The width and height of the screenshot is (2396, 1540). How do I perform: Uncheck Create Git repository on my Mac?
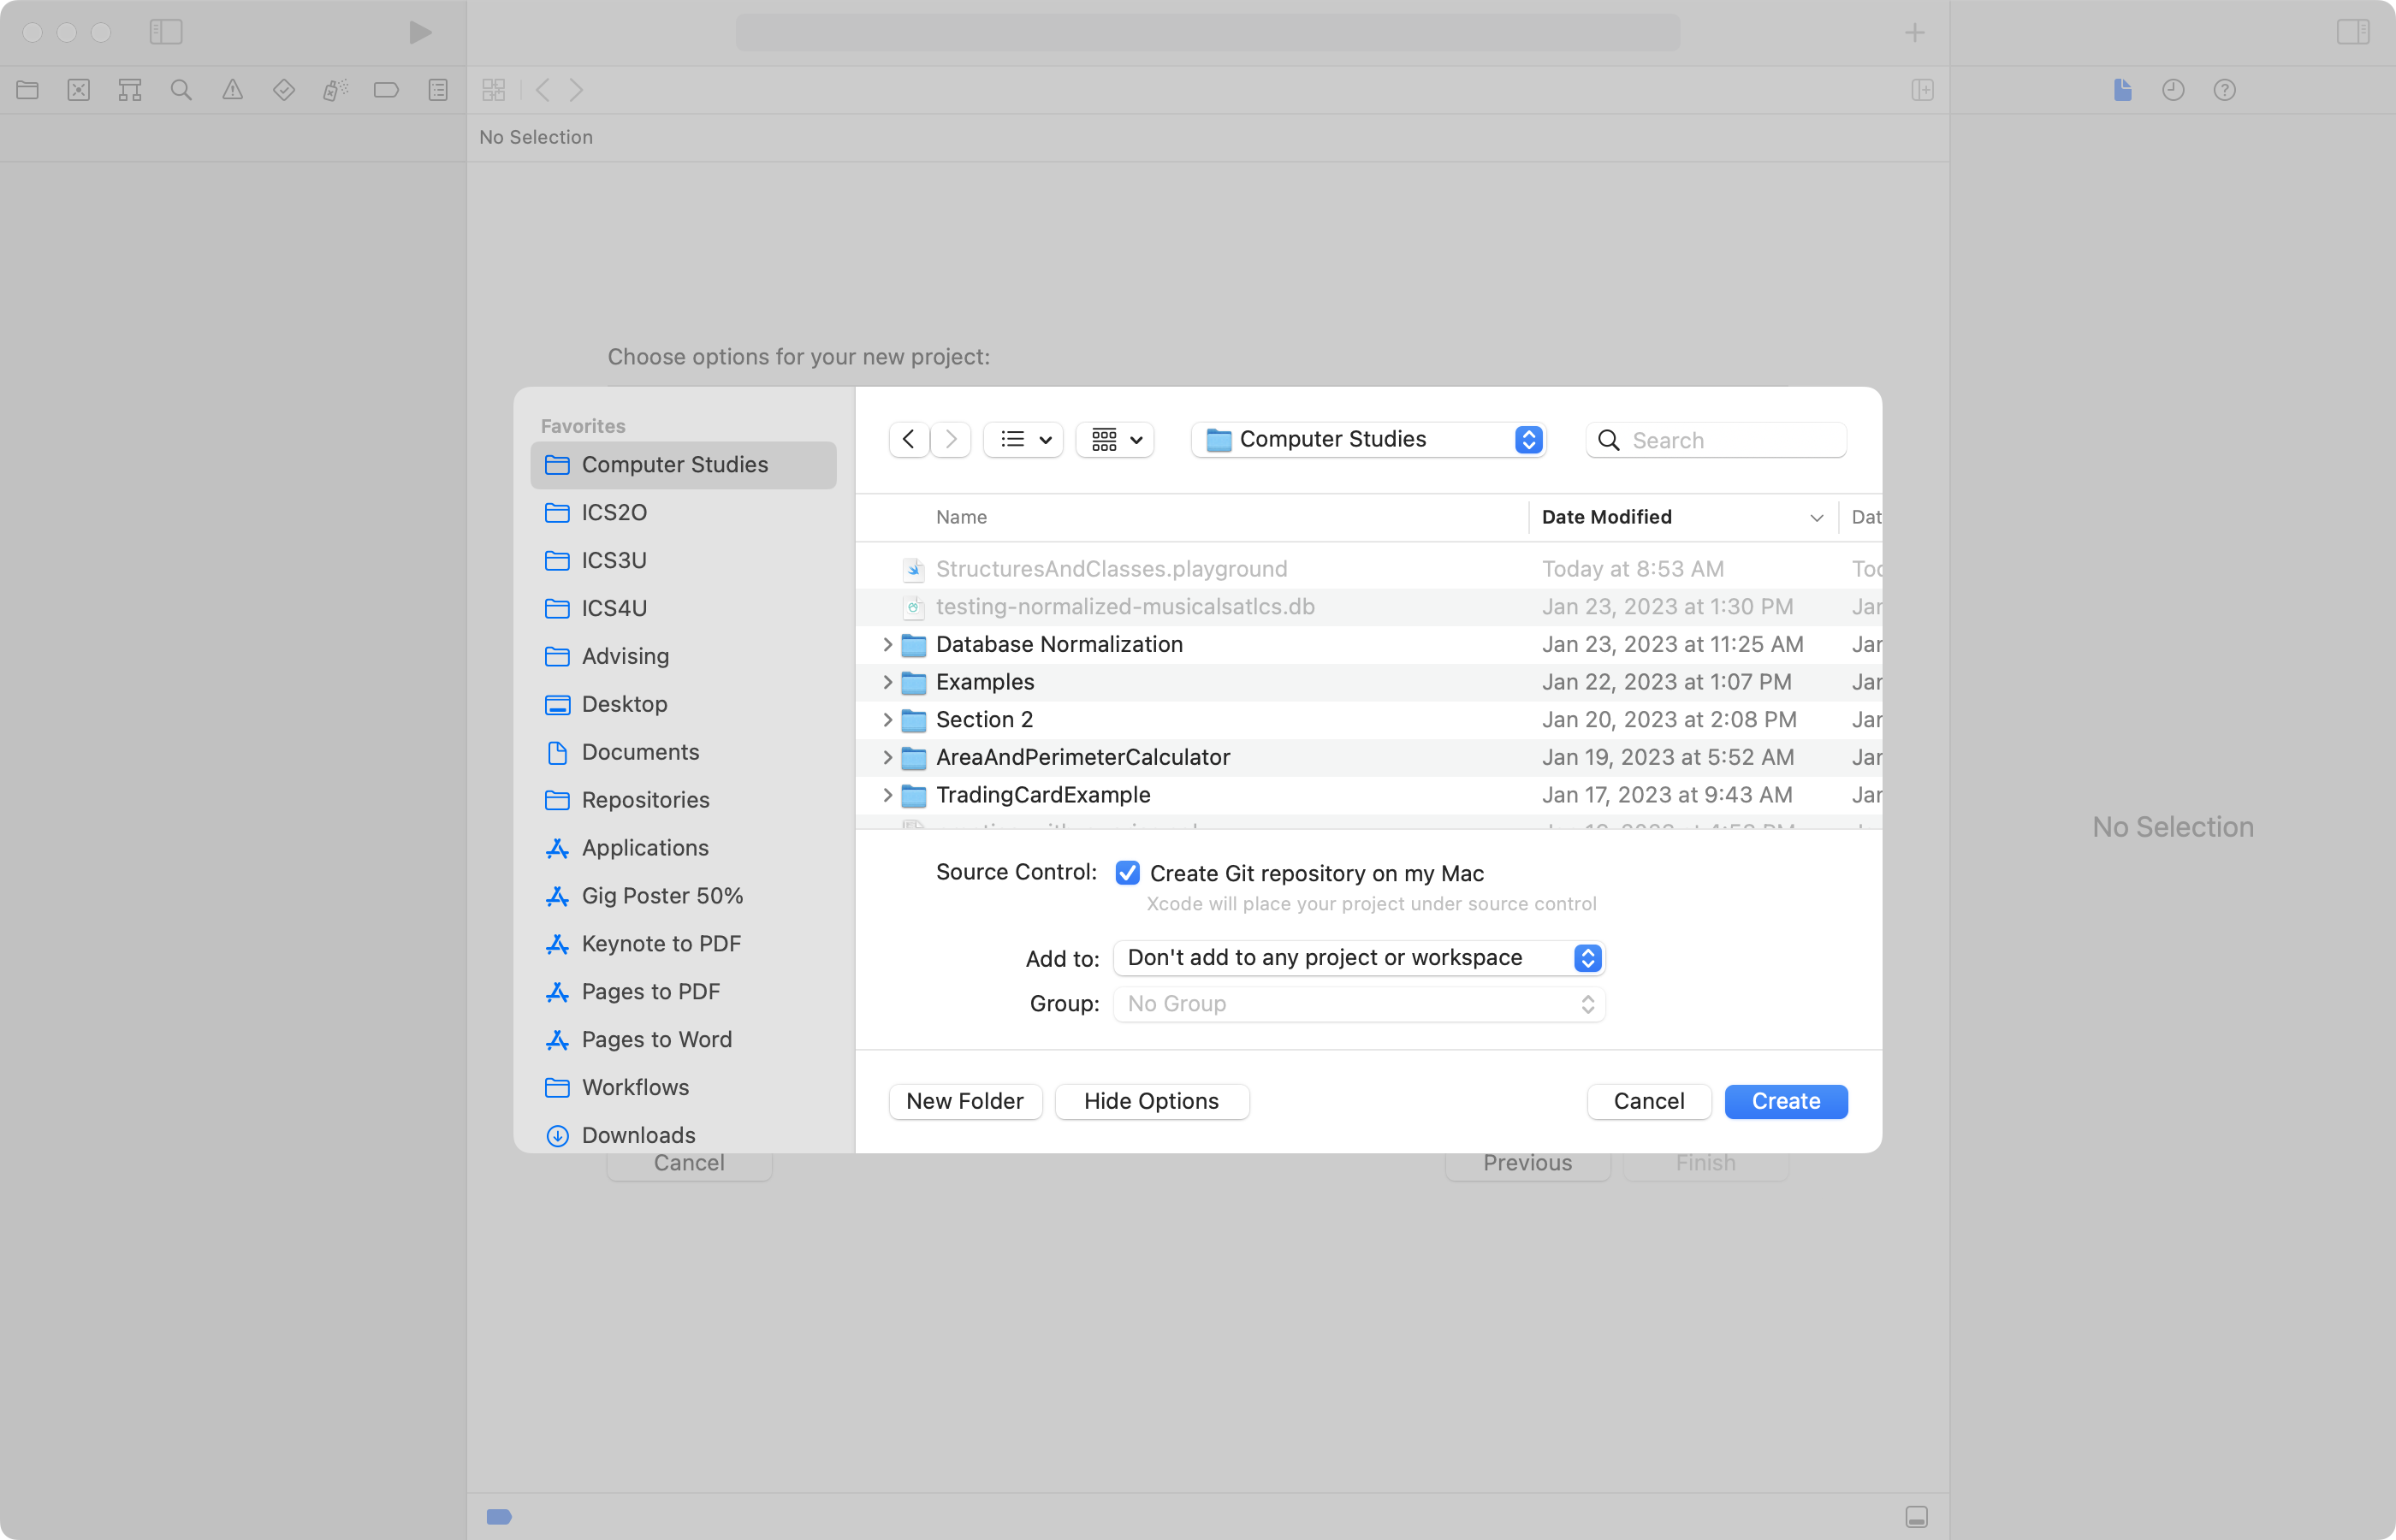(x=1128, y=872)
